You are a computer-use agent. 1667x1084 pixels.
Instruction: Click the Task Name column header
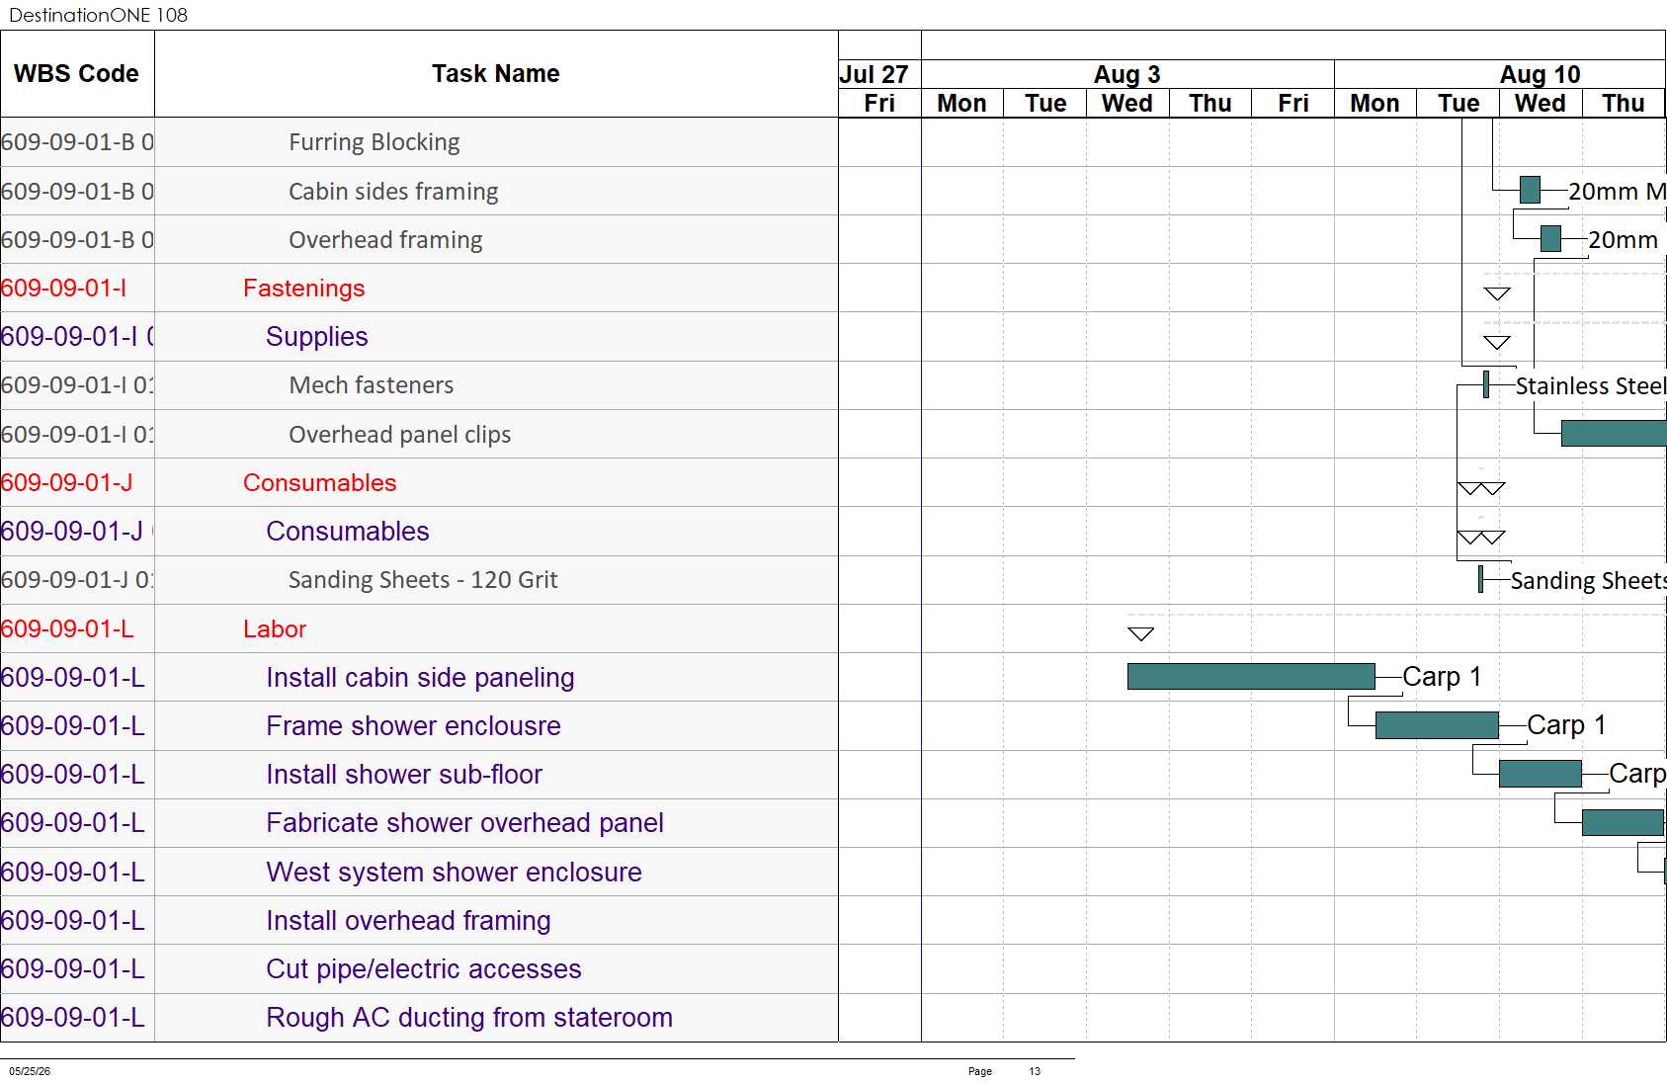tap(496, 74)
